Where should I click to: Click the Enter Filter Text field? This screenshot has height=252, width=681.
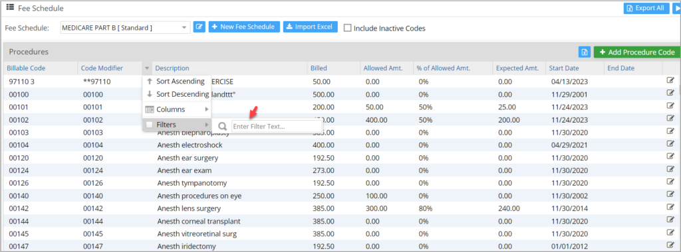click(x=277, y=127)
